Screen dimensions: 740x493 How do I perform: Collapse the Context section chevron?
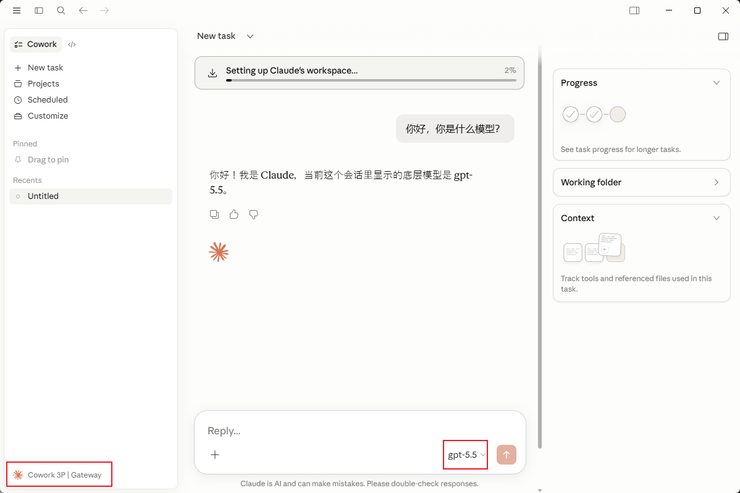tap(717, 217)
